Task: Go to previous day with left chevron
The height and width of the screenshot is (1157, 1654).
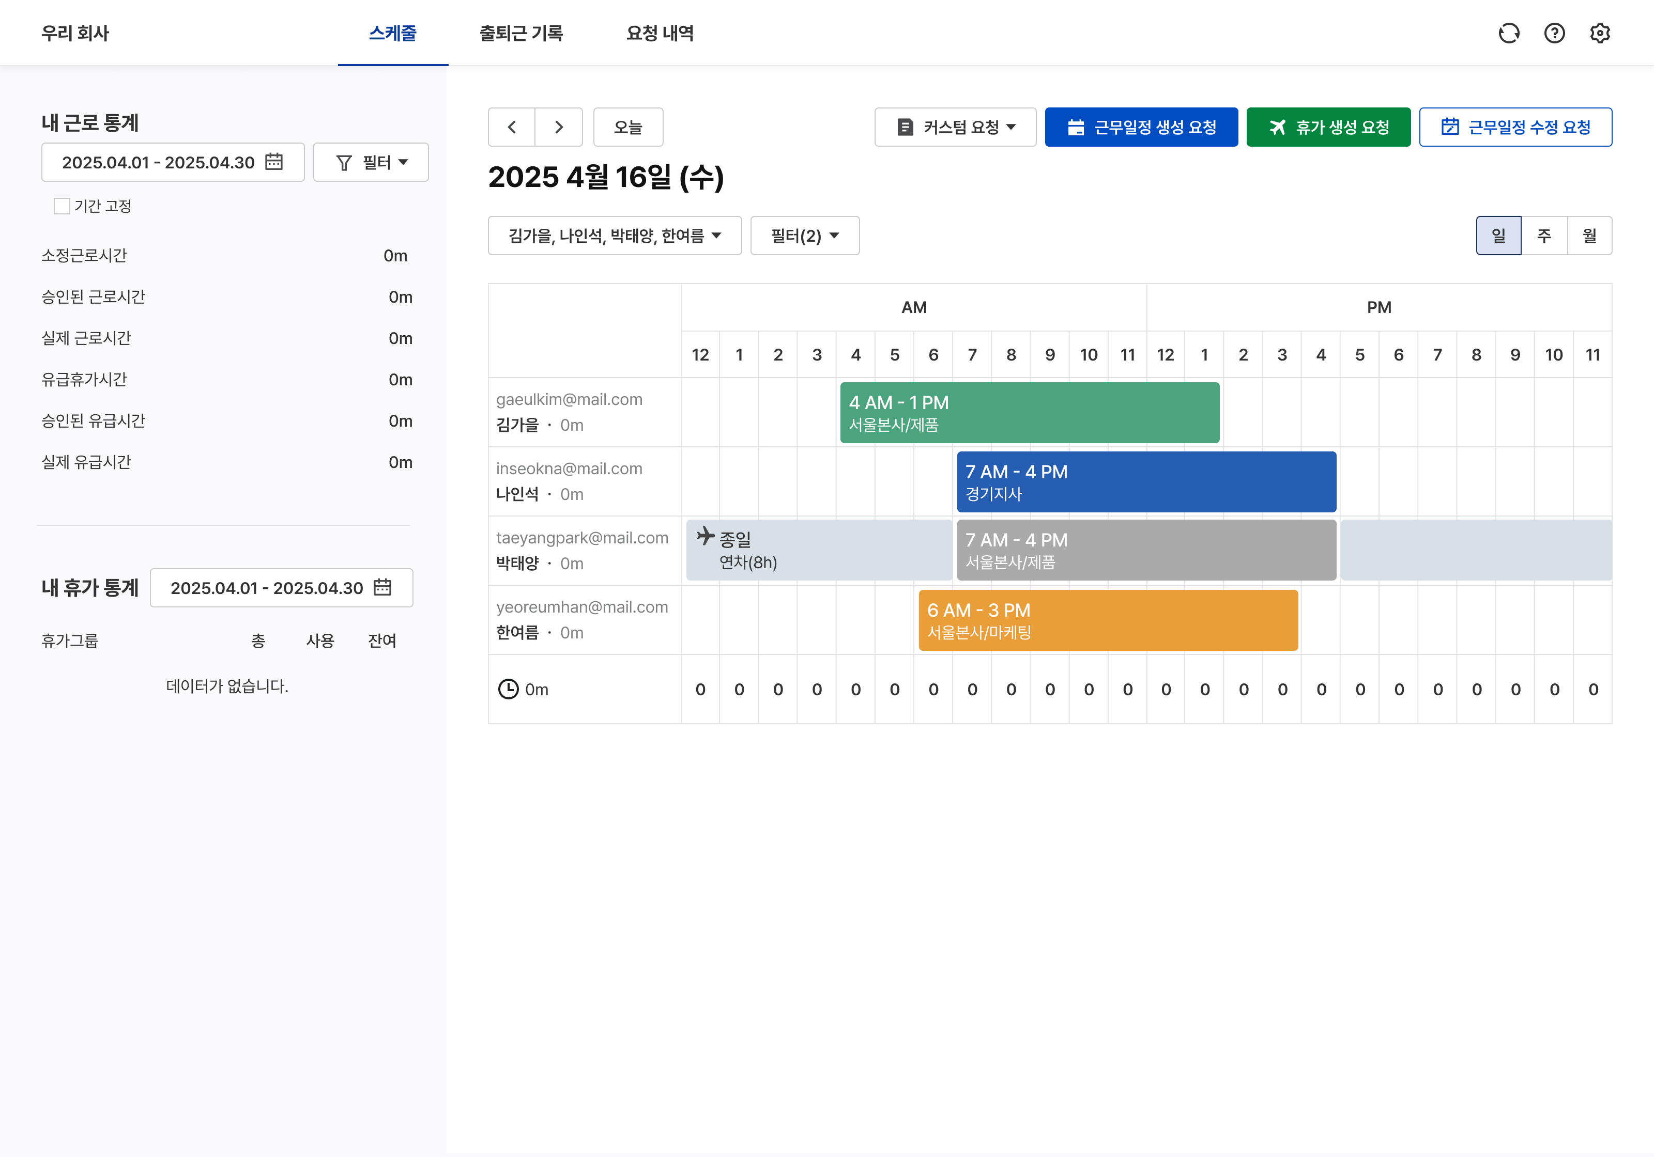Action: pyautogui.click(x=512, y=128)
